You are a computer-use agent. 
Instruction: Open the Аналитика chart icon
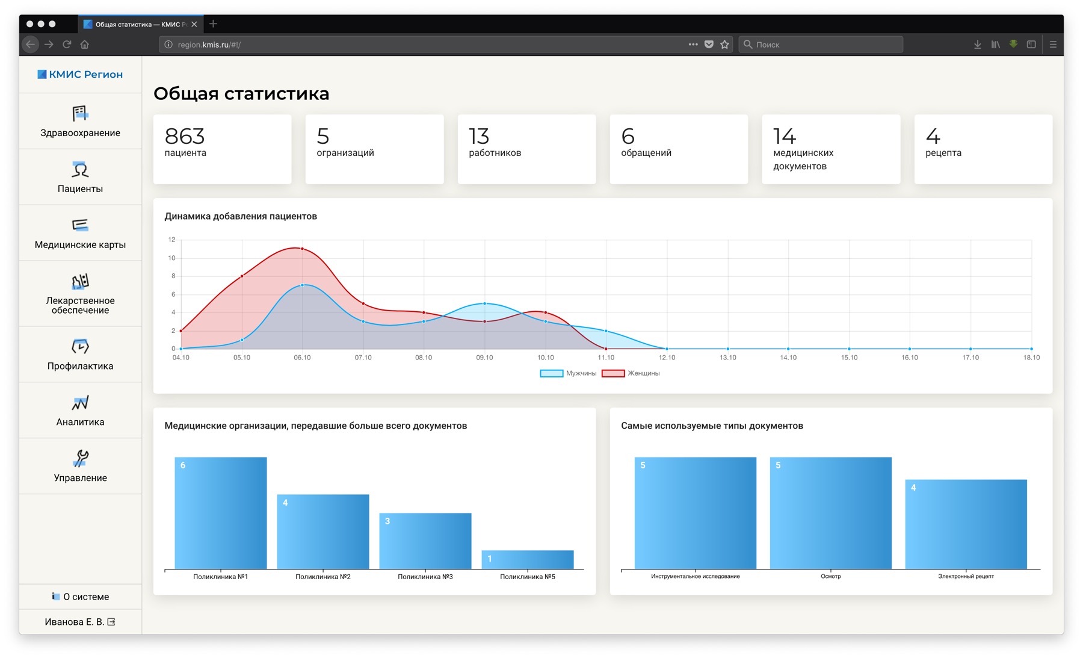click(x=80, y=402)
